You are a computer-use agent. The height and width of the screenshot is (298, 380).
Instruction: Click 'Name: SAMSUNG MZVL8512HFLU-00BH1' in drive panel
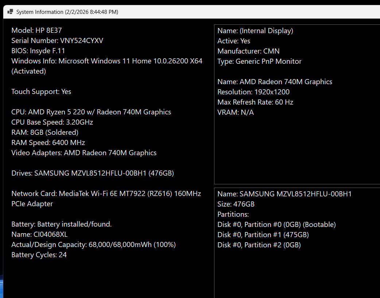pyautogui.click(x=284, y=194)
